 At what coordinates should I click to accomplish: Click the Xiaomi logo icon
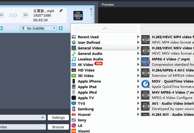(74, 131)
